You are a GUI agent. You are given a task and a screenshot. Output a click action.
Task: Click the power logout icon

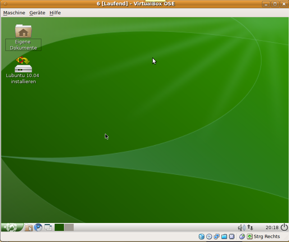(x=284, y=227)
